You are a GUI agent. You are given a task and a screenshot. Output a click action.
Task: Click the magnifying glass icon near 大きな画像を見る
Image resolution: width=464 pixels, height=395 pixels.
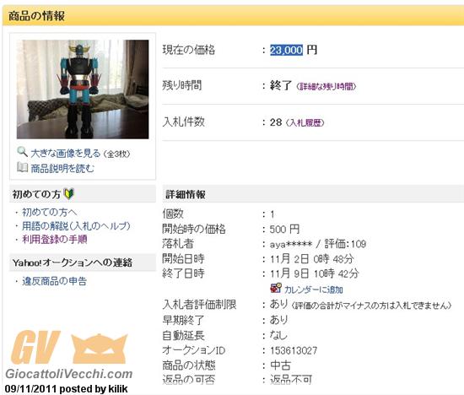[x=22, y=152]
